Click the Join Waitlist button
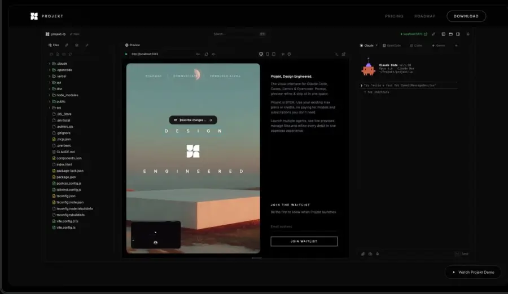 point(304,241)
